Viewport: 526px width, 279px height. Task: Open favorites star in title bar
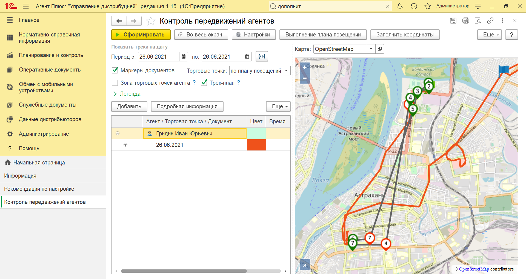point(427,6)
